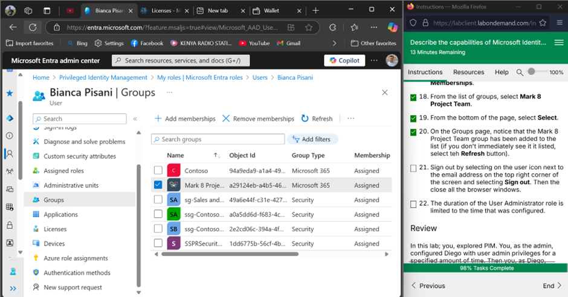Open a new Edge tab with plus

[x=315, y=10]
